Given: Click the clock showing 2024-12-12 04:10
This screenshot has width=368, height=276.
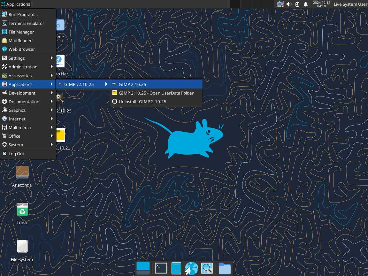Looking at the screenshot, I should (321, 4).
